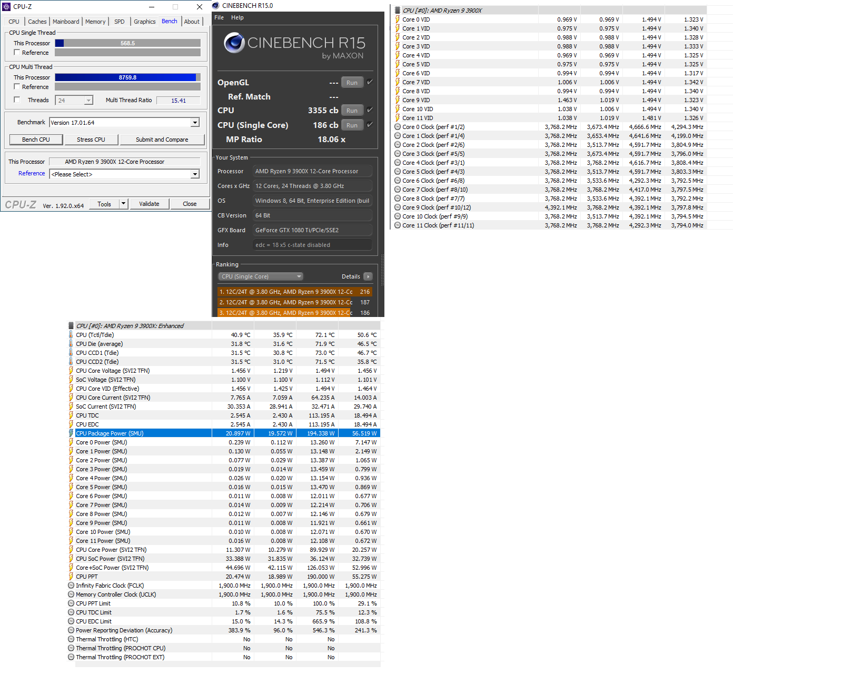Click the single thread score bar 568.5
Viewport: 852px width, 694px height.
pos(127,43)
